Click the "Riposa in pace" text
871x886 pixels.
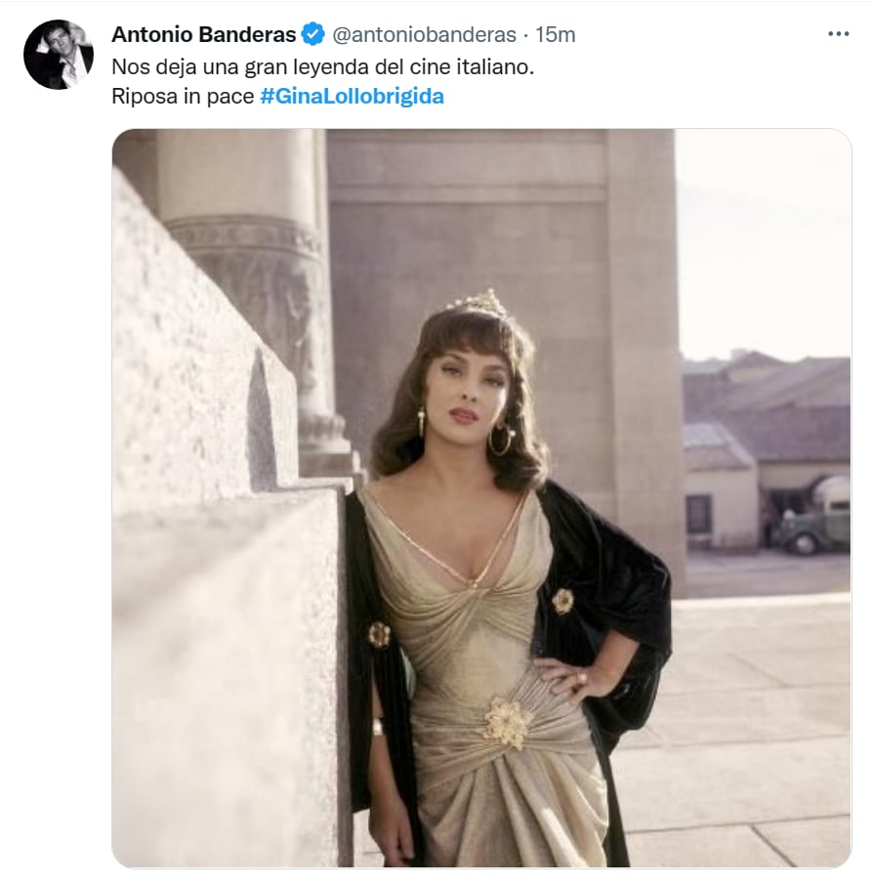coord(183,96)
